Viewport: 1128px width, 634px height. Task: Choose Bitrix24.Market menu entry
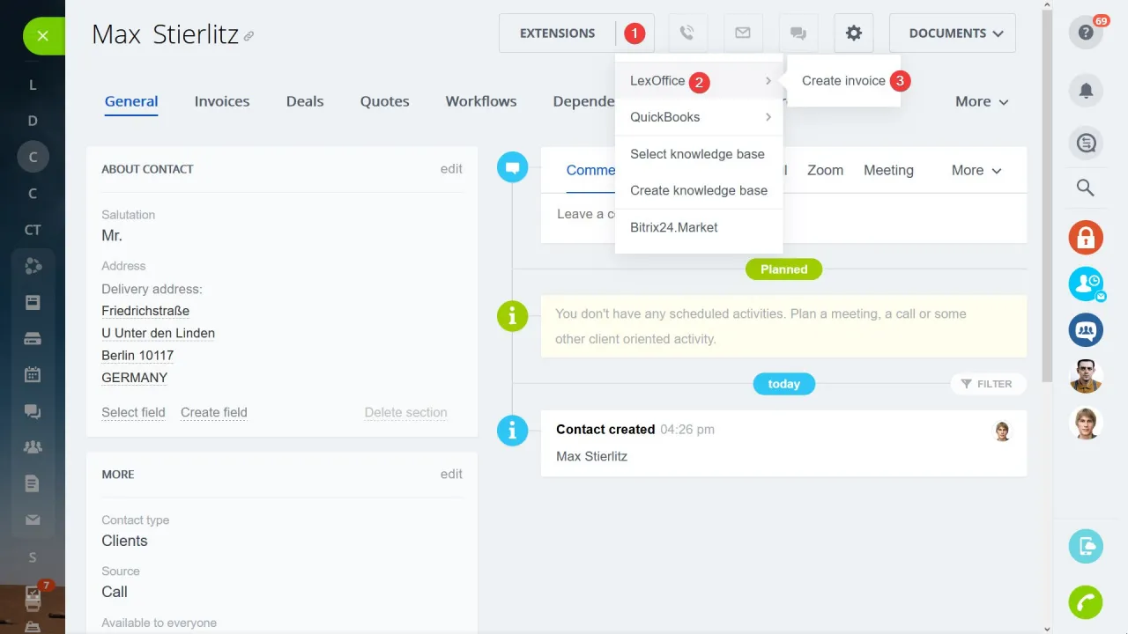click(674, 227)
